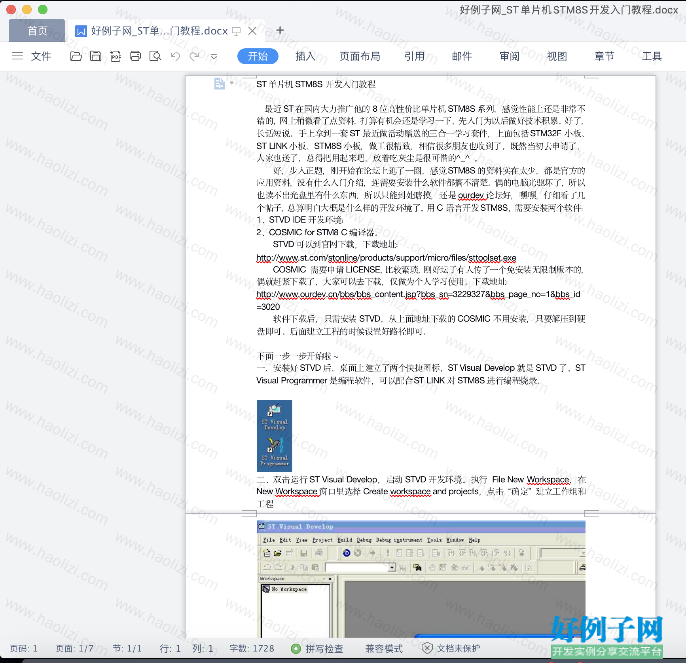Click the 字数: 1728 word count
686x663 pixels.
click(x=252, y=648)
